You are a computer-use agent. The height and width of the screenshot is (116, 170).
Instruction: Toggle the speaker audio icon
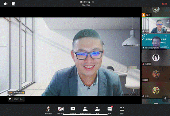(6, 4)
